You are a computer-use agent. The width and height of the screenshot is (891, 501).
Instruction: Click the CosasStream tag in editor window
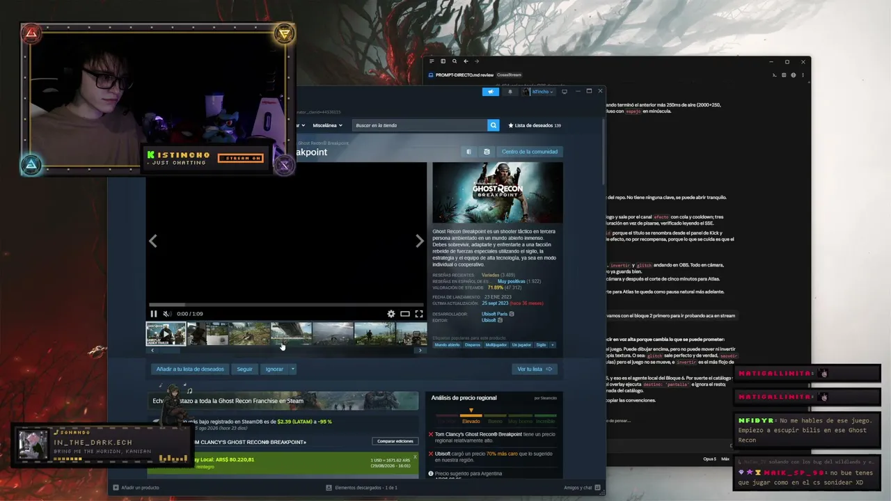(x=509, y=75)
